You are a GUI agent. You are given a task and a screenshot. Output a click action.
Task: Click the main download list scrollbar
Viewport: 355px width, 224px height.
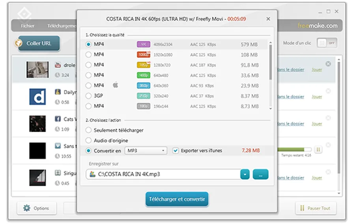[x=339, y=118]
